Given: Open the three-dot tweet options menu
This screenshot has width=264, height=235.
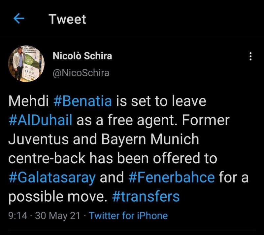Looking at the screenshot, I should tap(250, 57).
